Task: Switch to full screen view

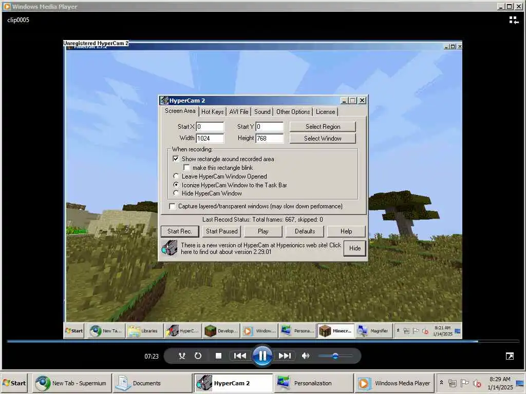Action: [510, 356]
